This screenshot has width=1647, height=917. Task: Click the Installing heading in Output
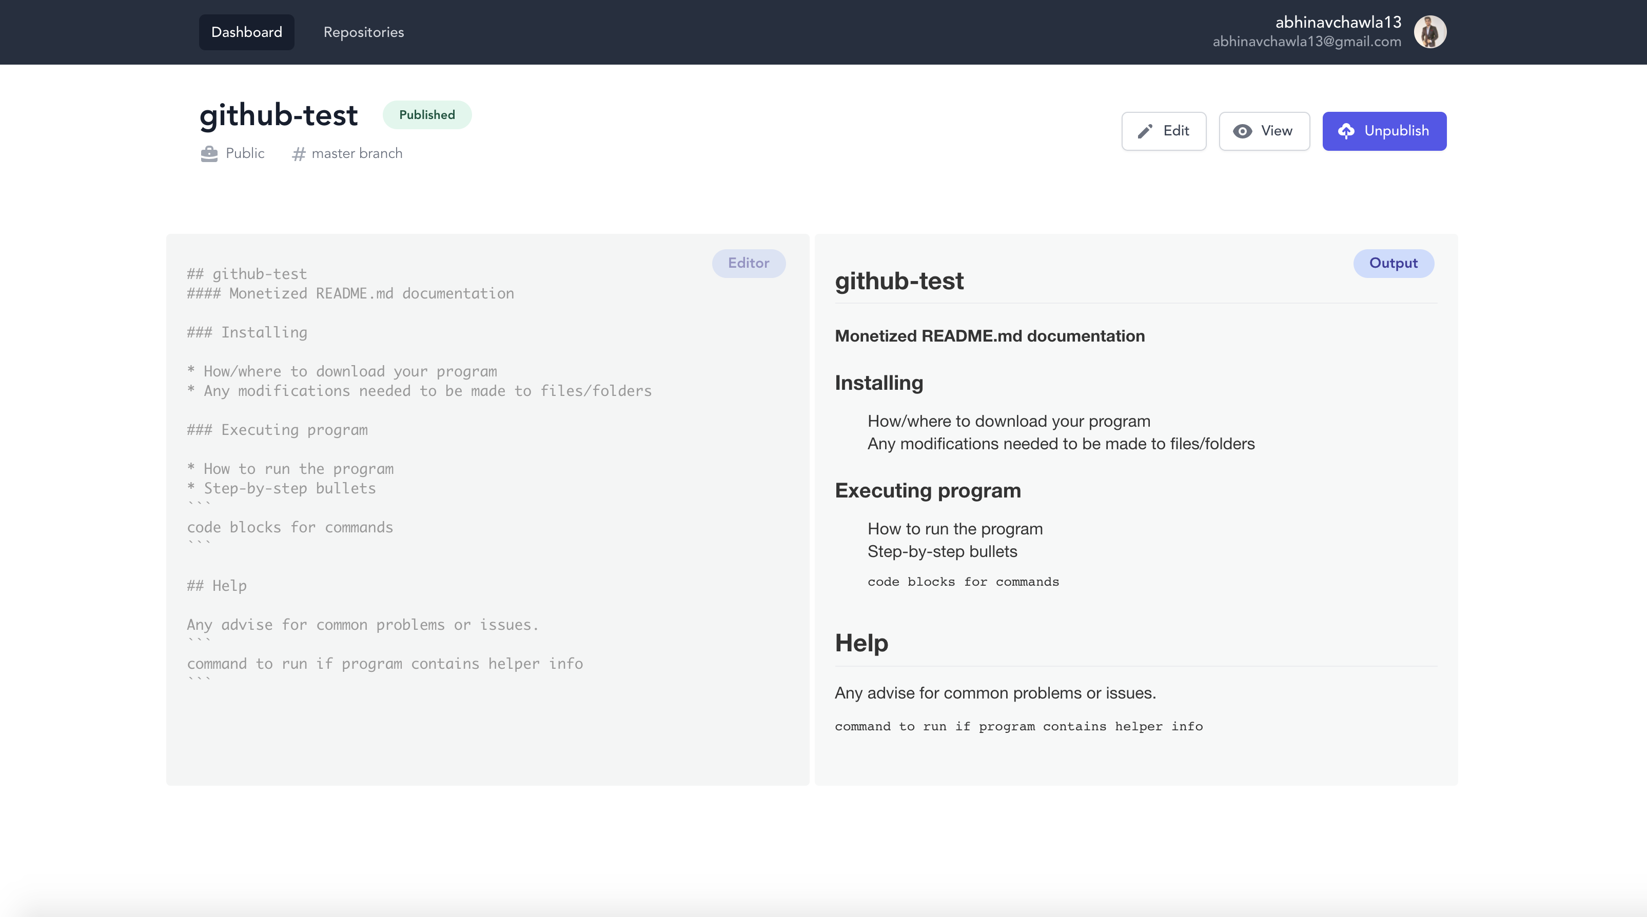(879, 383)
